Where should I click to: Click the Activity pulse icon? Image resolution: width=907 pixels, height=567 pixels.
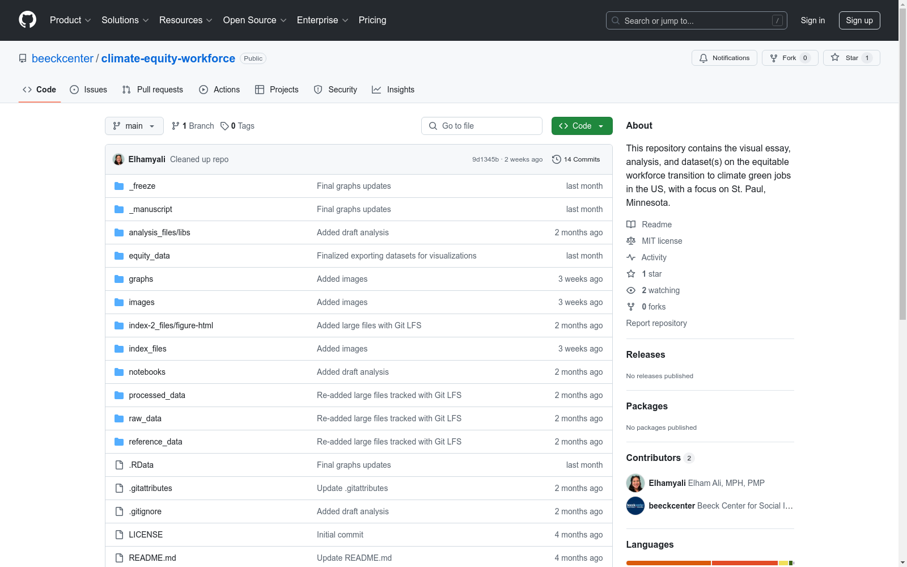[631, 257]
